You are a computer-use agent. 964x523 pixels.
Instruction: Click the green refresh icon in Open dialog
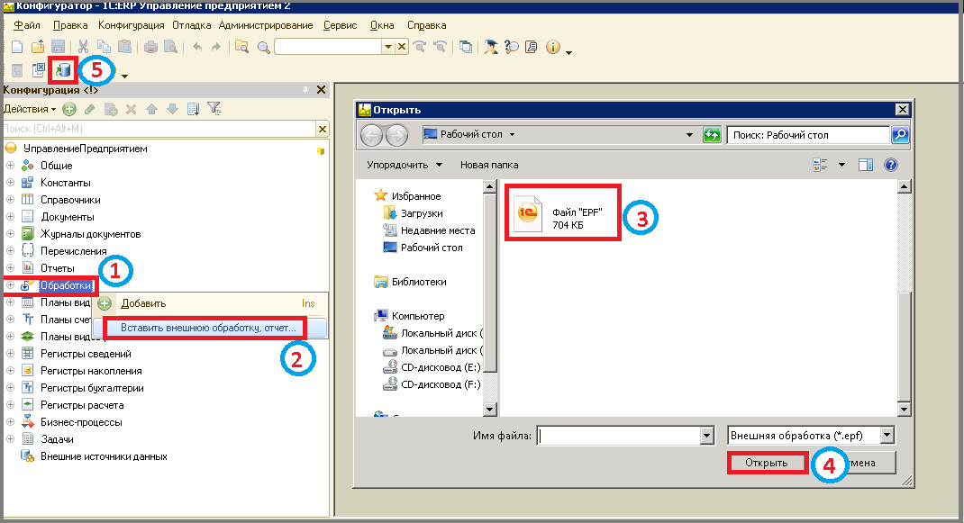[x=712, y=135]
